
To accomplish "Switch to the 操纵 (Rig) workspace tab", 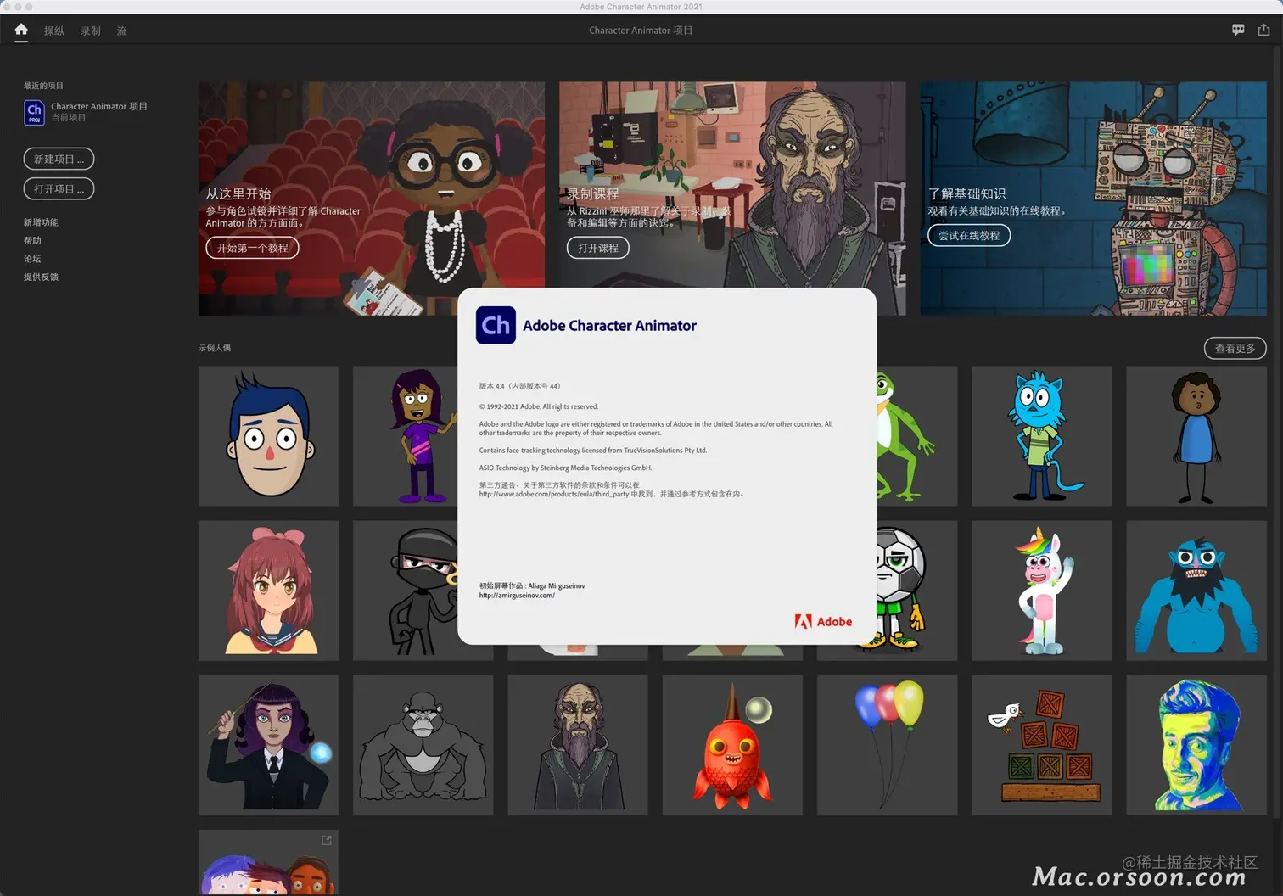I will point(54,31).
